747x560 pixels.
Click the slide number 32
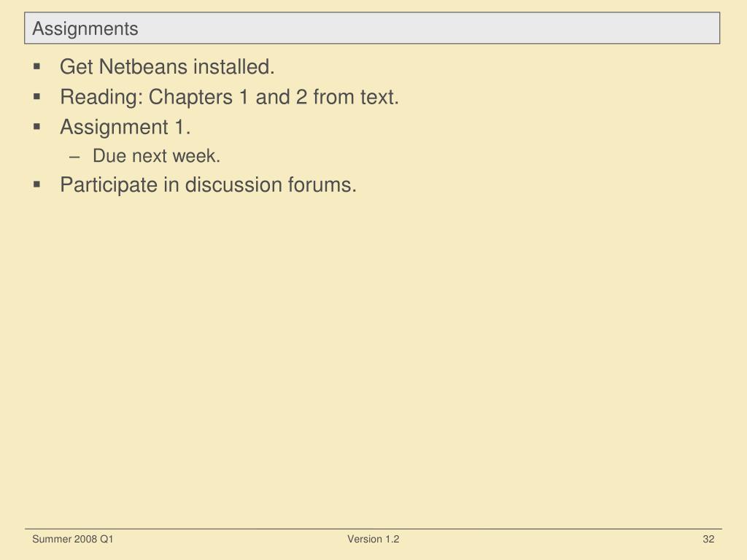[708, 539]
